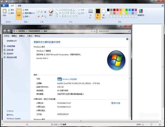Open the shape Outline dropdown
165x127 pixels.
[x=82, y=10]
